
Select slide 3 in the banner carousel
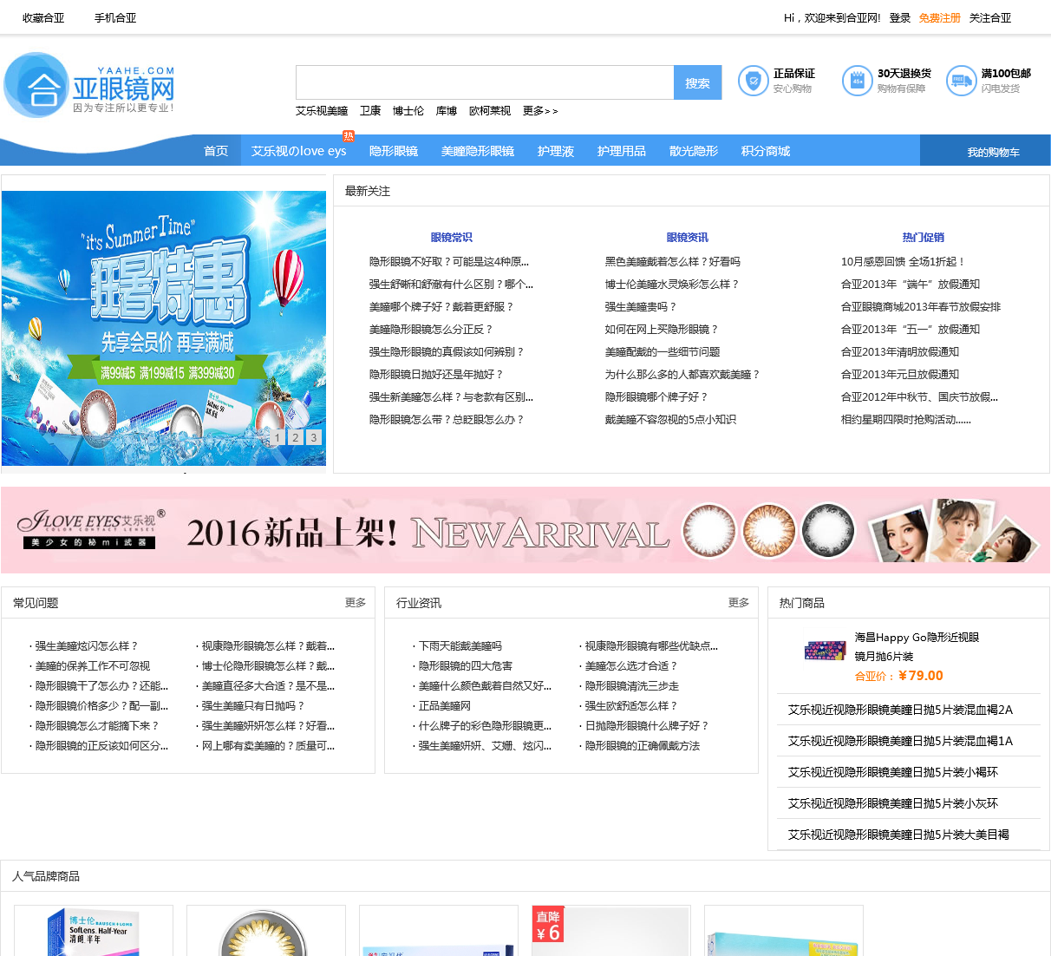[x=314, y=437]
